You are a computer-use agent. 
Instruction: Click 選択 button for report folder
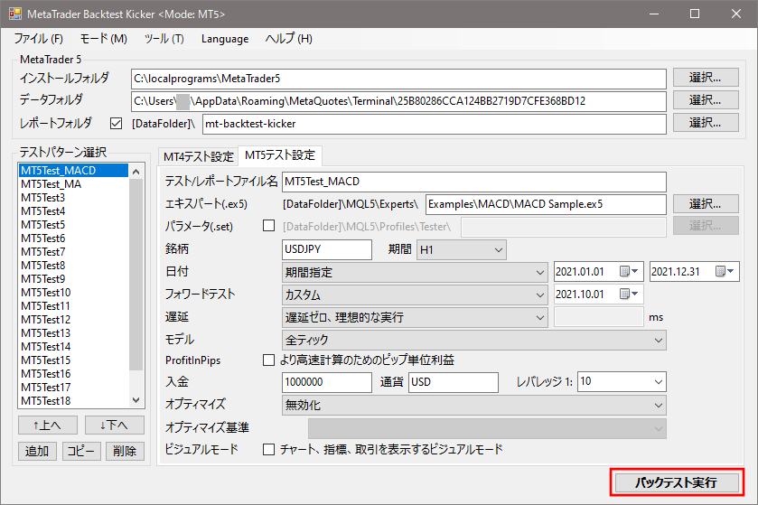(706, 123)
